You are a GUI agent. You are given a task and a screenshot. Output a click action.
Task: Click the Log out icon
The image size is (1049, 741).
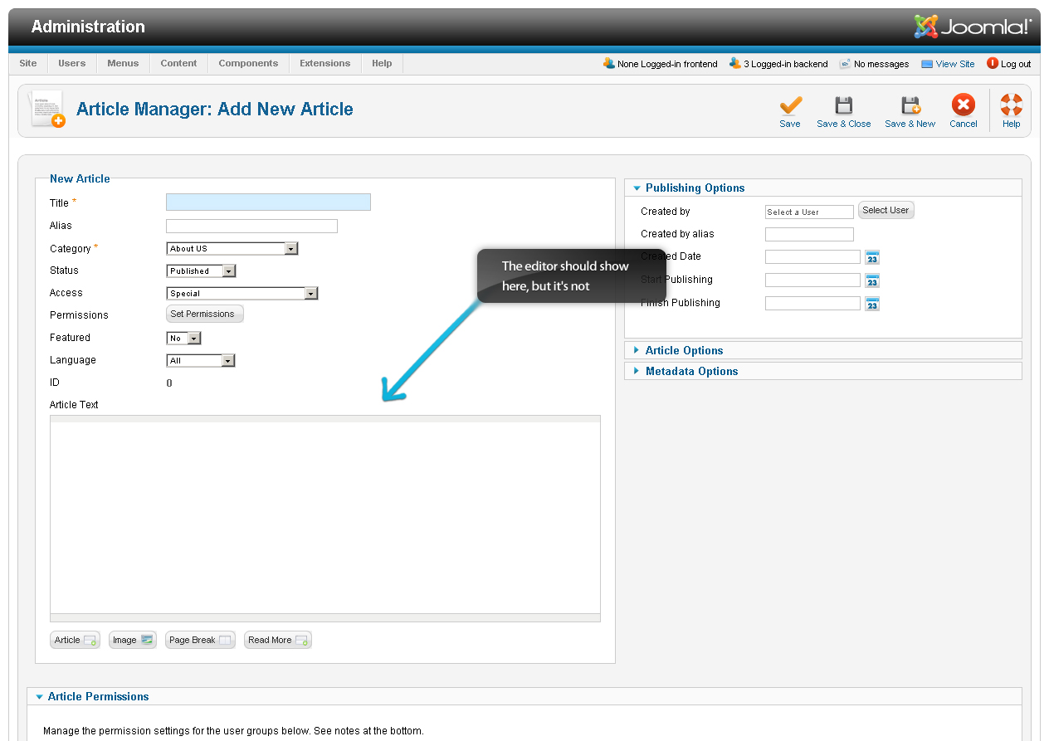pos(992,63)
